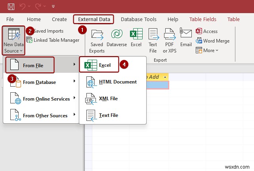Redo the last undone action
Screen dimensions: 254x171
(38, 6)
